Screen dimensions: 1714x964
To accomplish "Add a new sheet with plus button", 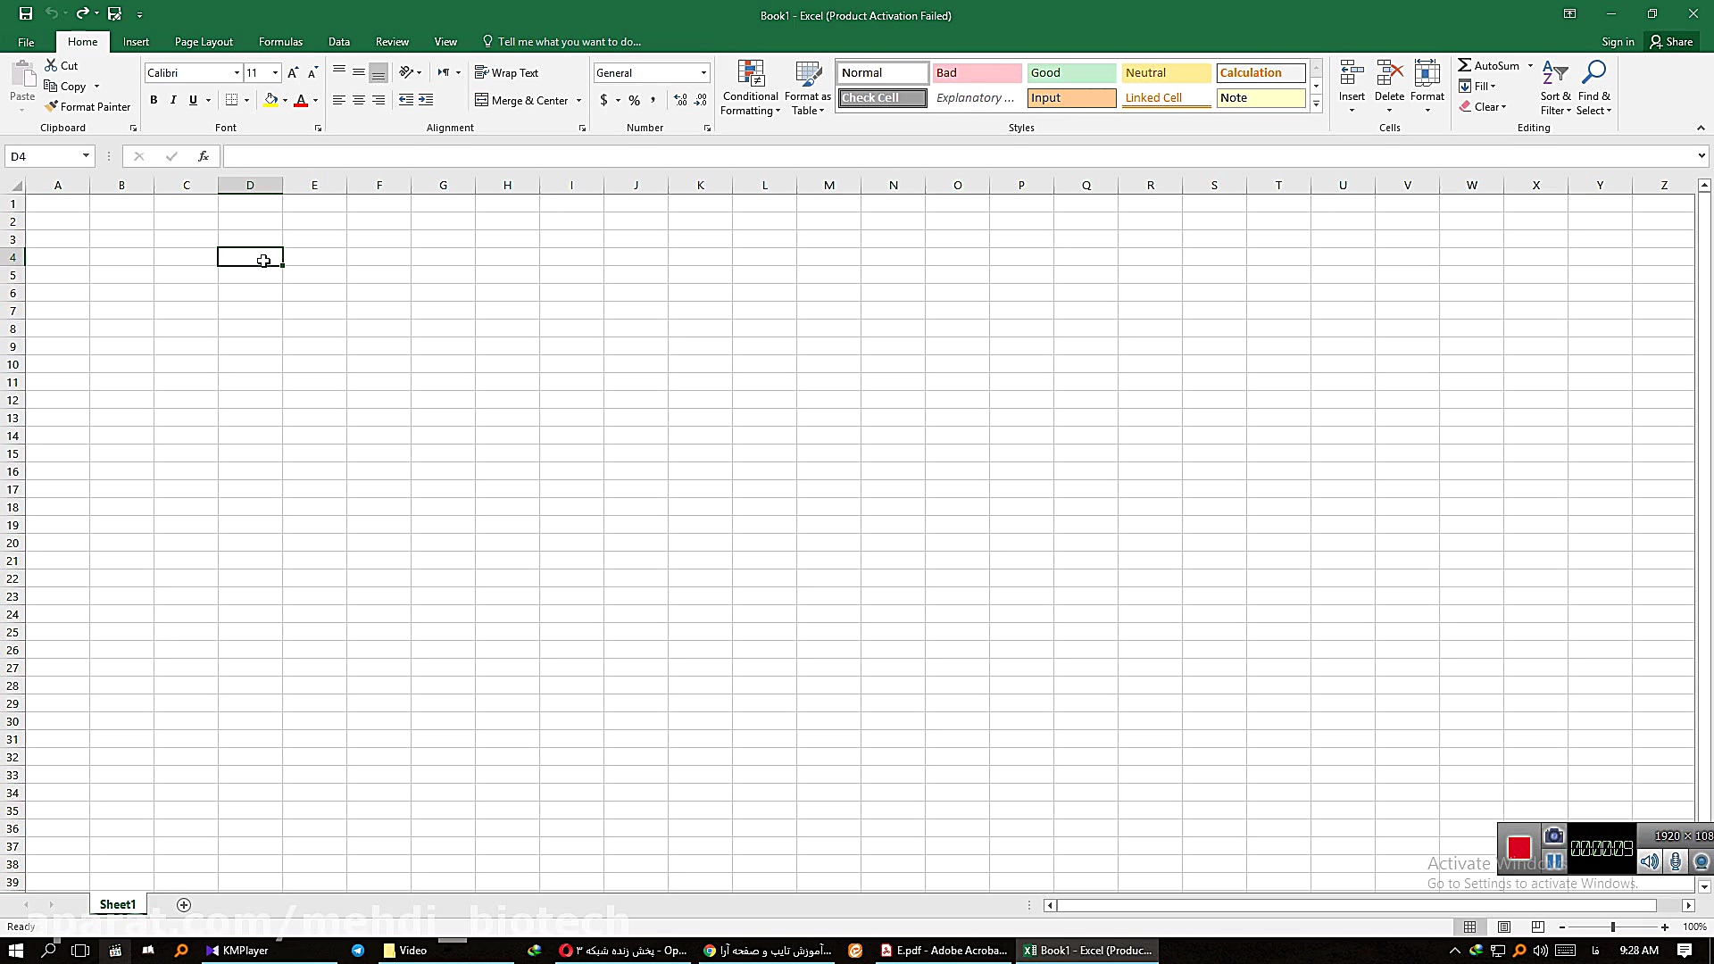I will click(x=184, y=904).
